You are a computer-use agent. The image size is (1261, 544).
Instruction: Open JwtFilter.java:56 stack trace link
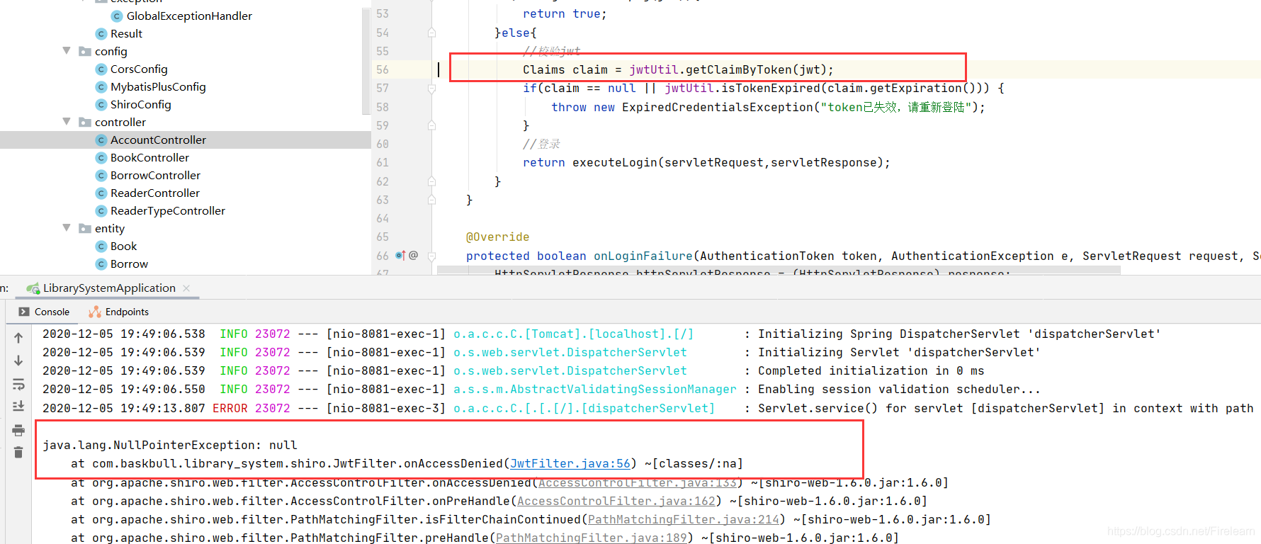570,463
